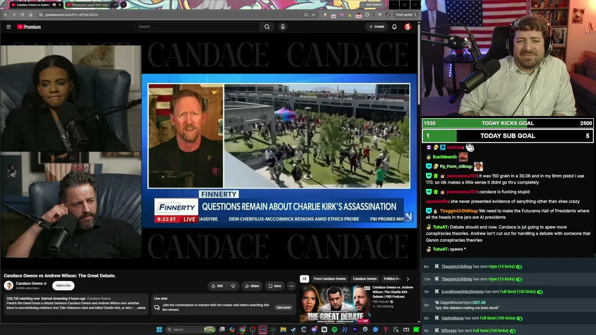The height and width of the screenshot is (335, 596).
Task: Open Candace Owens channel avatar
Action: tap(8, 285)
